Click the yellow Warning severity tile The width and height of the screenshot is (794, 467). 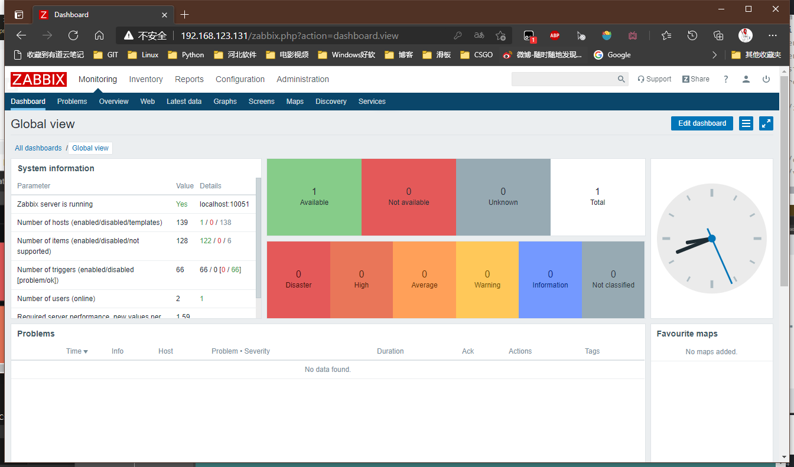tap(487, 280)
